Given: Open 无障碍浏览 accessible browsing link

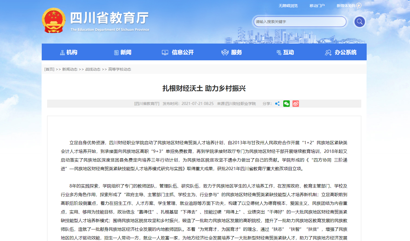Looking at the screenshot, I should tap(288, 5).
